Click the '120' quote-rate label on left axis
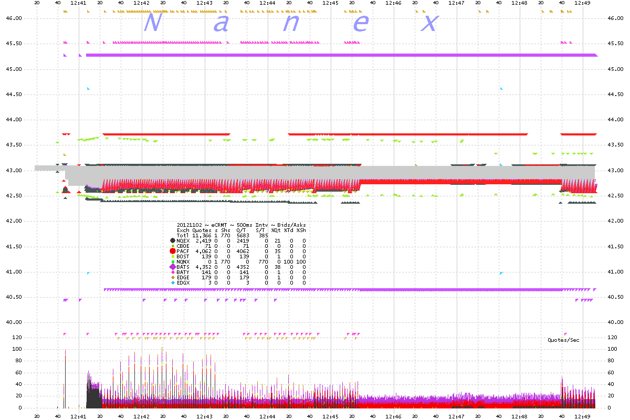Screen dimensions: 630x420 [18, 338]
